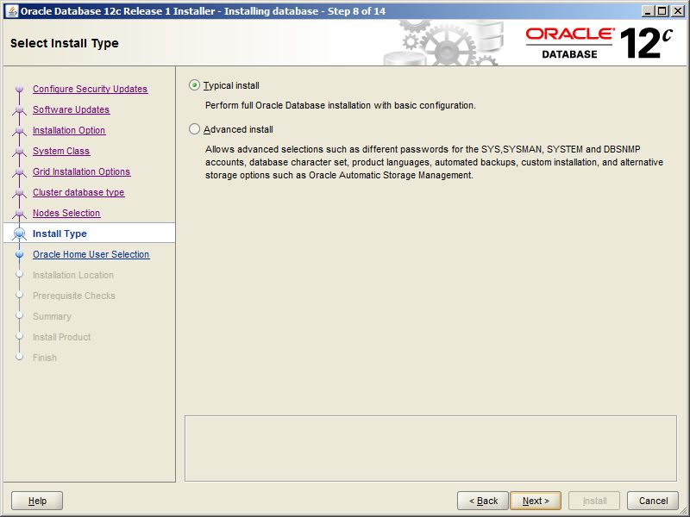Click the Summary step bullet
Screen dimensions: 690x517
coord(19,315)
